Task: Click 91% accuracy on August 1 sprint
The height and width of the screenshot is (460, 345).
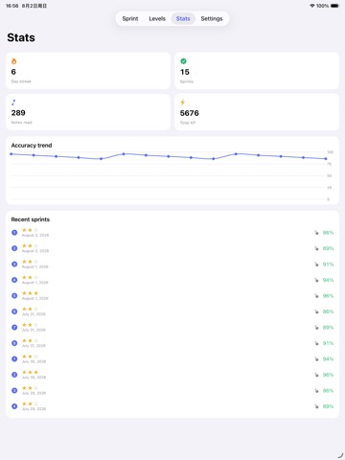Action: 328,264
